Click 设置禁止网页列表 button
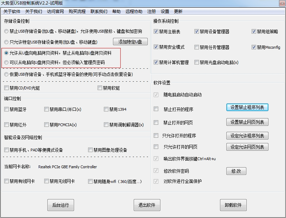 pos(247,122)
